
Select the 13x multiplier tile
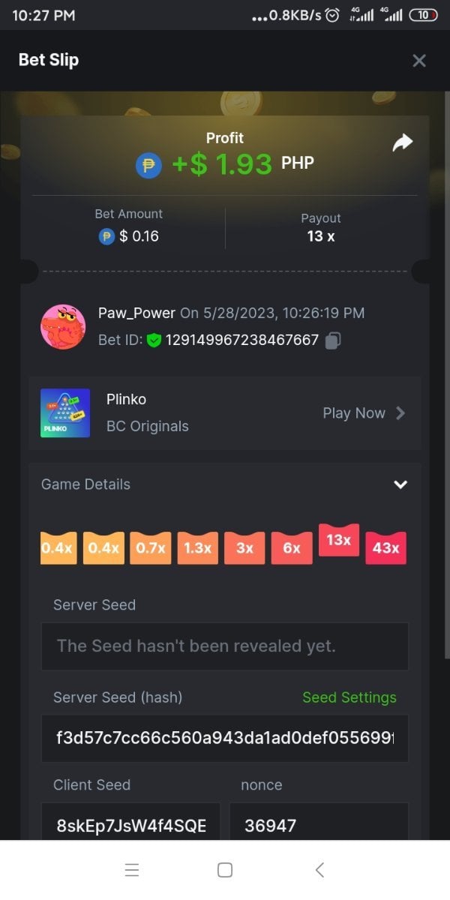pyautogui.click(x=339, y=540)
